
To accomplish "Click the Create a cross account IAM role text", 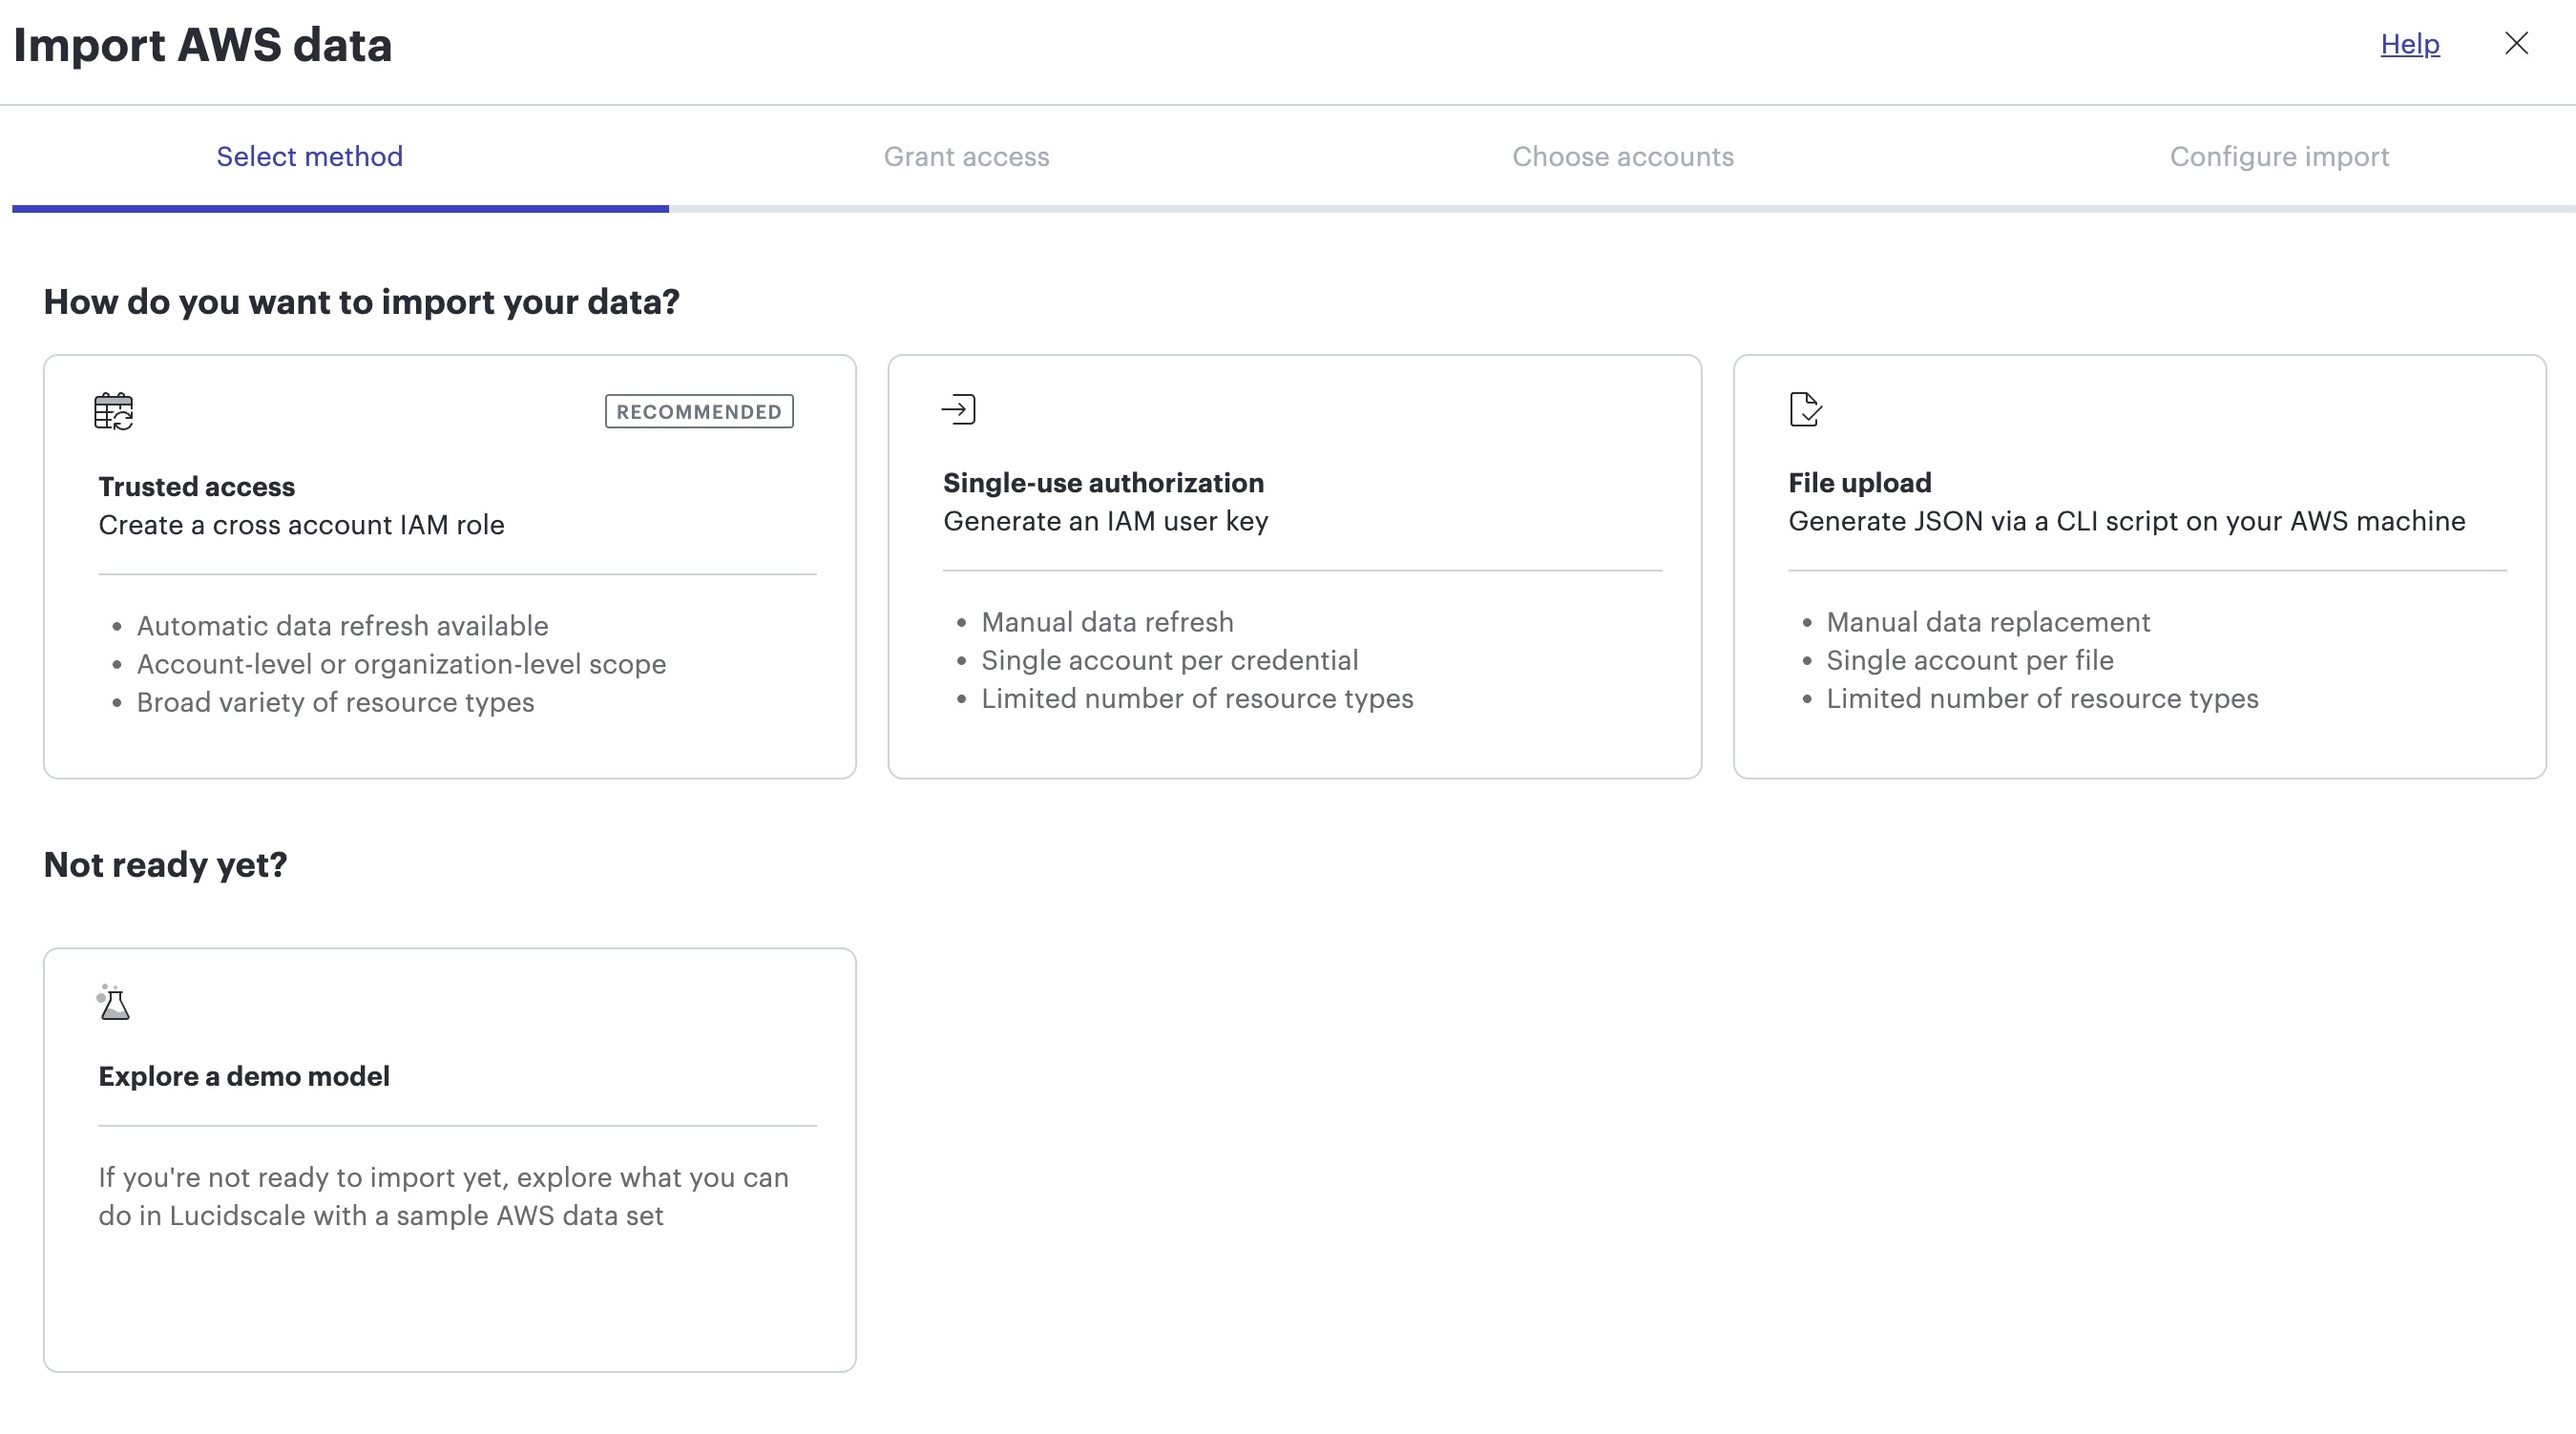I will pos(301,524).
